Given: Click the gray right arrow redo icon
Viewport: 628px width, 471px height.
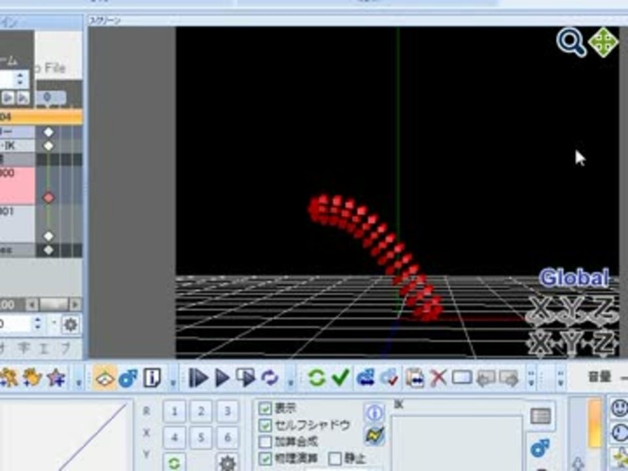Looking at the screenshot, I should click(x=509, y=377).
